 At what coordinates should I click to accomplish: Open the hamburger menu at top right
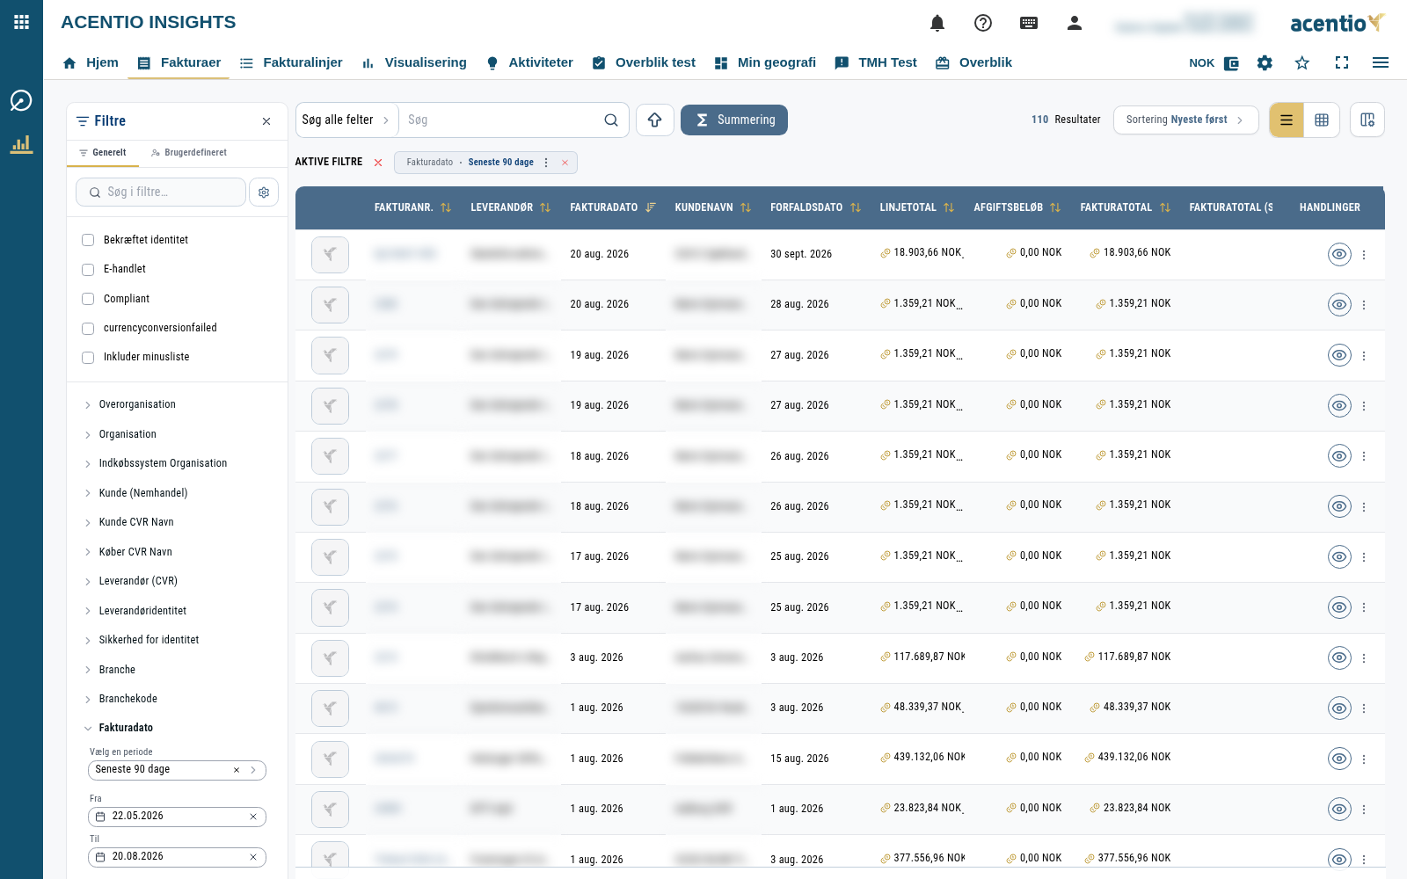[1381, 62]
